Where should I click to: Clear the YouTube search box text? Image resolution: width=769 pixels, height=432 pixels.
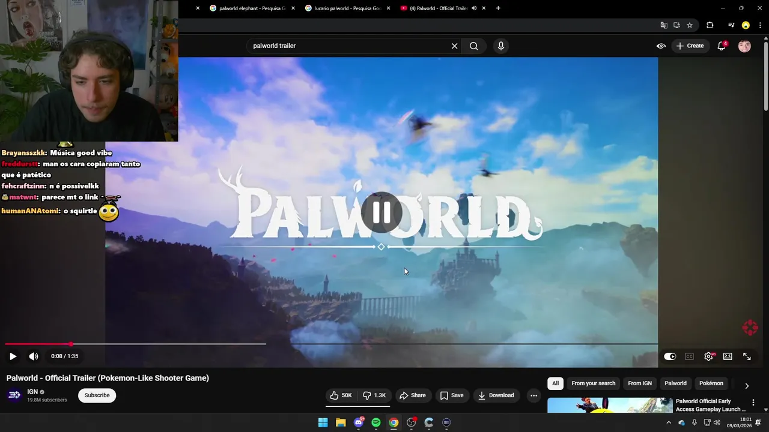[454, 46]
